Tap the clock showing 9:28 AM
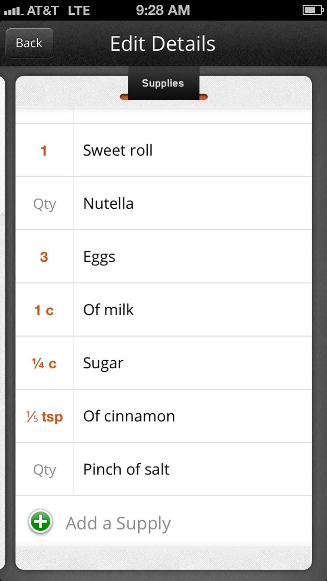 tap(162, 10)
